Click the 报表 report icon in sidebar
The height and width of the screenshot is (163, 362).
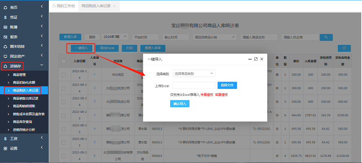point(5,37)
